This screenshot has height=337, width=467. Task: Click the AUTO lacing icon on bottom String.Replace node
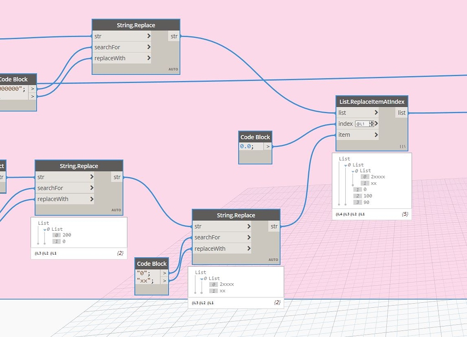click(x=273, y=259)
